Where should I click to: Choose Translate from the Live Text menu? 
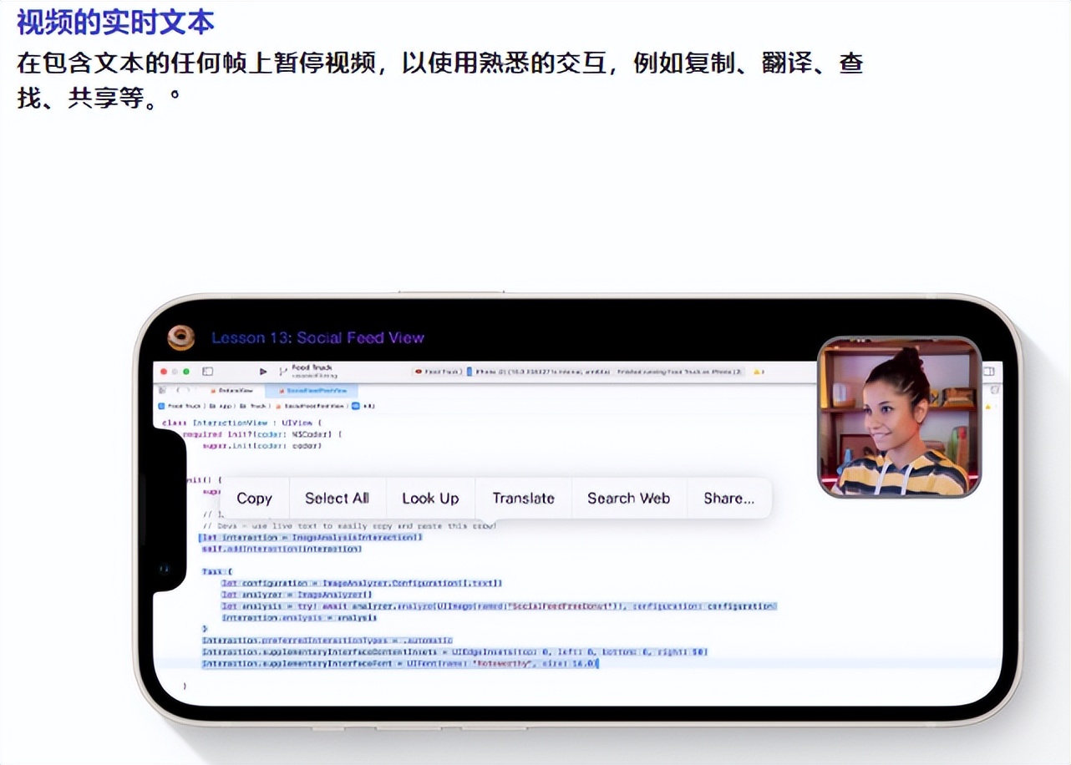(523, 498)
